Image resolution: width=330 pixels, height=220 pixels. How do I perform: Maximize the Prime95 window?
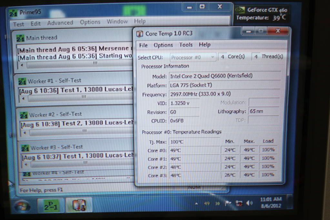[202, 7]
